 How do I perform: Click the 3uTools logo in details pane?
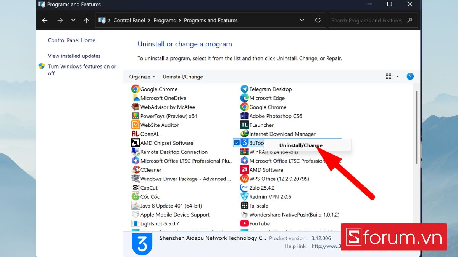[142, 244]
